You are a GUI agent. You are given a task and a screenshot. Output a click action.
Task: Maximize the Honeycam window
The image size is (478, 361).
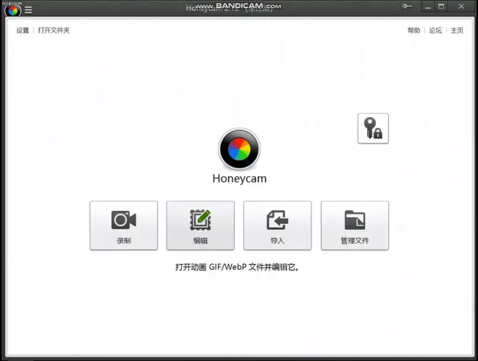pos(441,7)
